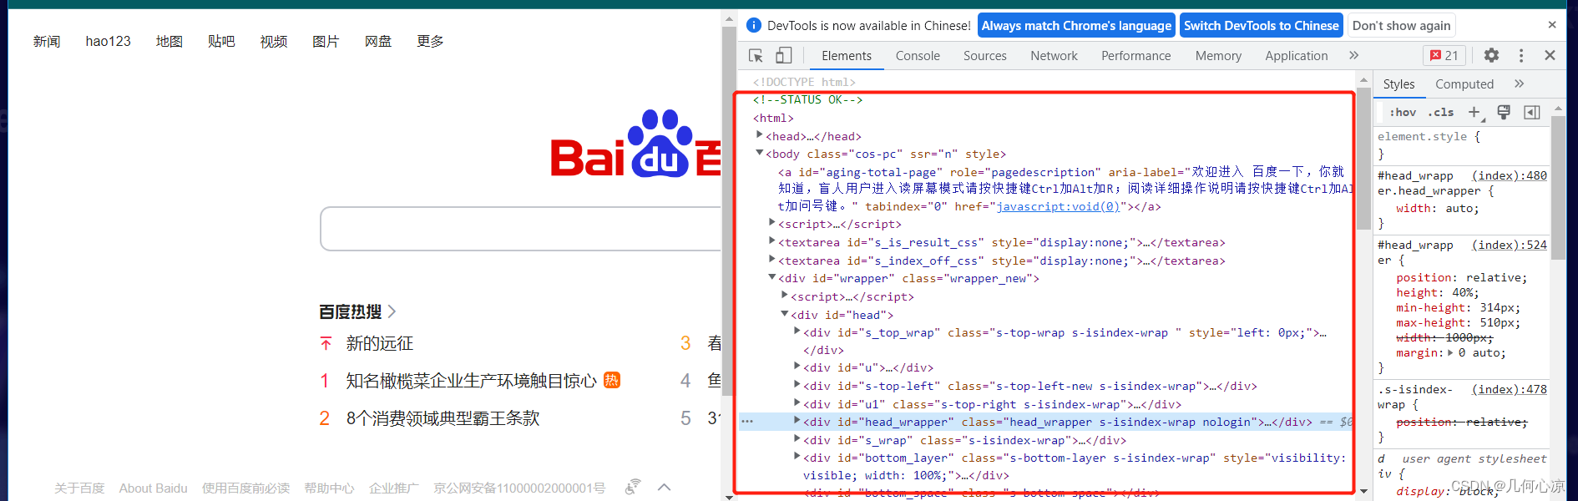This screenshot has width=1578, height=501.
Task: Select the Application tab
Action: click(1296, 56)
